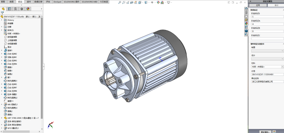The width and height of the screenshot is (284, 133).
Task: Expand the 实体(5) solid bodies folder
Action: tap(2, 30)
